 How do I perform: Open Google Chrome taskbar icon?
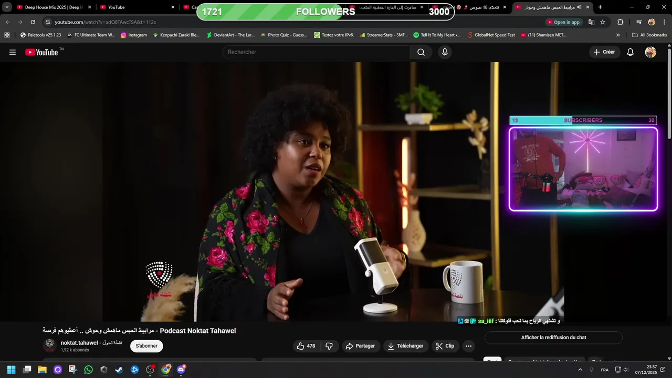coord(166,370)
